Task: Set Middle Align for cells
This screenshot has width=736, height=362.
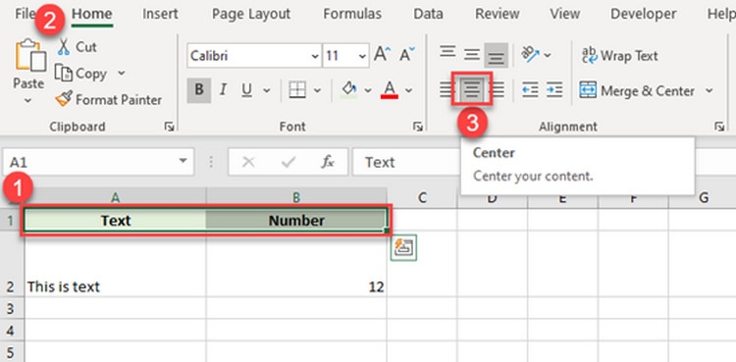Action: click(x=471, y=55)
